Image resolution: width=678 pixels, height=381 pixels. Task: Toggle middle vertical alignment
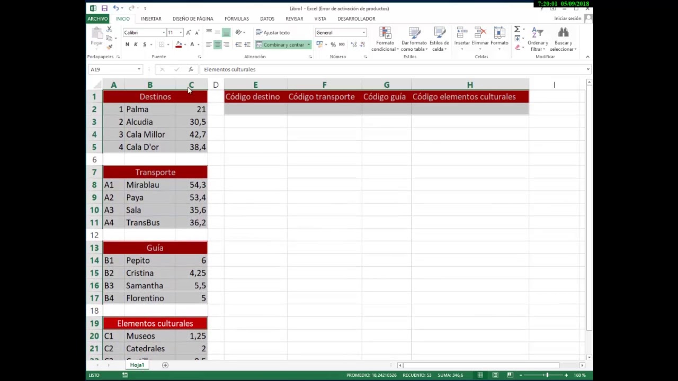(217, 33)
